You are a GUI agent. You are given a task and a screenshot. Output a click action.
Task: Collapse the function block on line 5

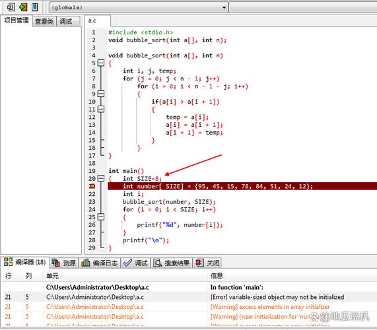pos(101,63)
